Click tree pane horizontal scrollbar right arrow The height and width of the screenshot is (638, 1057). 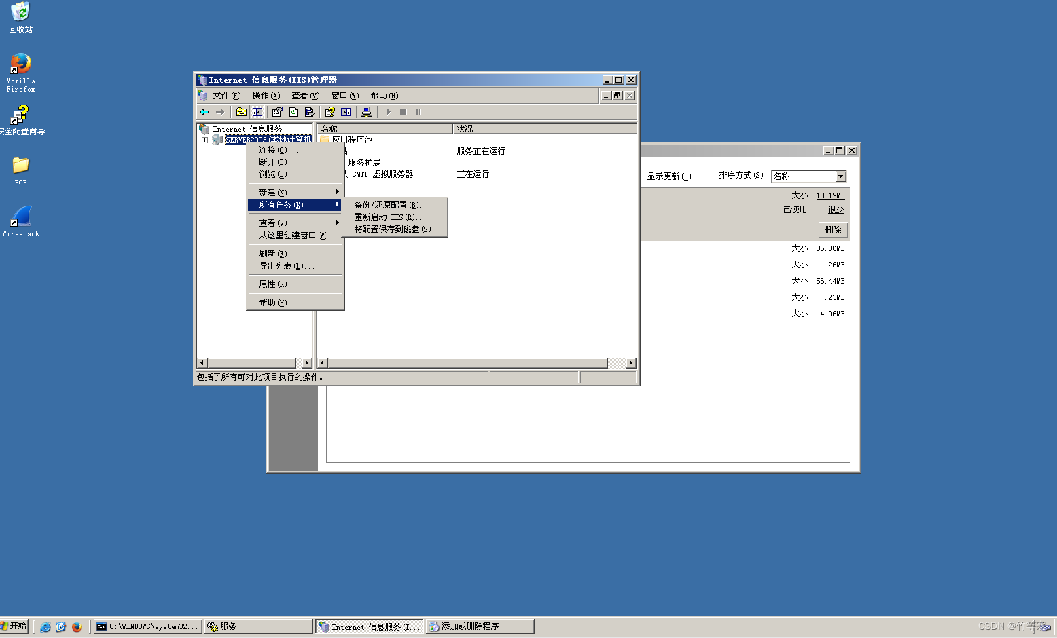click(307, 363)
